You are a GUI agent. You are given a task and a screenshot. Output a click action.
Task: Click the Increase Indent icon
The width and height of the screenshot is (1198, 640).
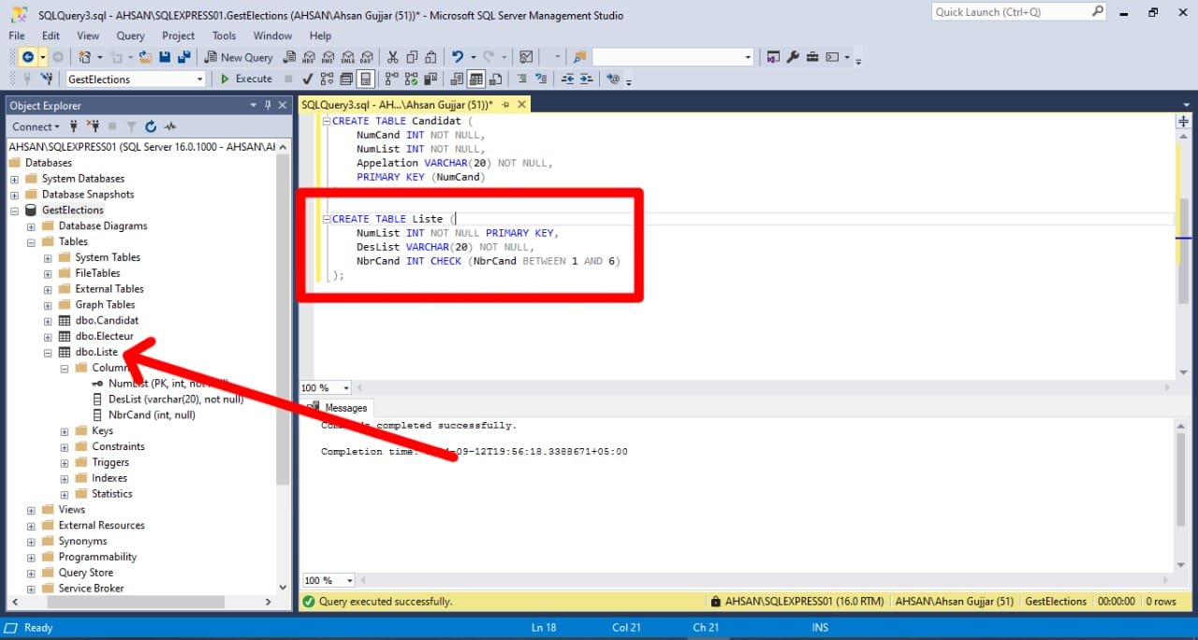point(586,79)
